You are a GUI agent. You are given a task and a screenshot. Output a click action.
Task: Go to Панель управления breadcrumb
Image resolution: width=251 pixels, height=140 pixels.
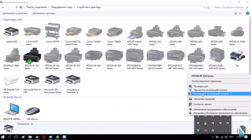pyautogui.click(x=36, y=7)
